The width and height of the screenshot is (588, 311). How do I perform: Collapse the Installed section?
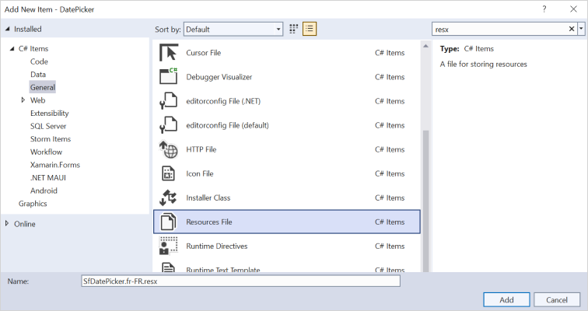pos(8,29)
